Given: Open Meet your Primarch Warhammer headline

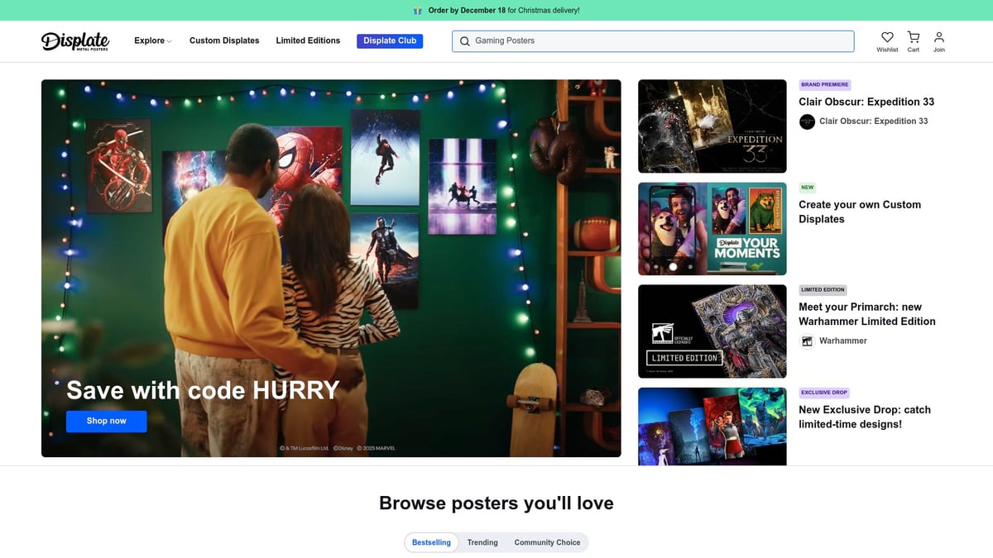Looking at the screenshot, I should click(867, 314).
